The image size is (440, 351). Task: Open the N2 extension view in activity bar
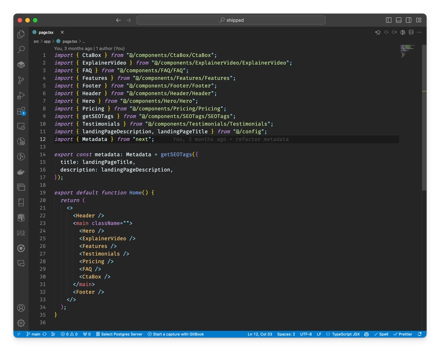click(21, 233)
